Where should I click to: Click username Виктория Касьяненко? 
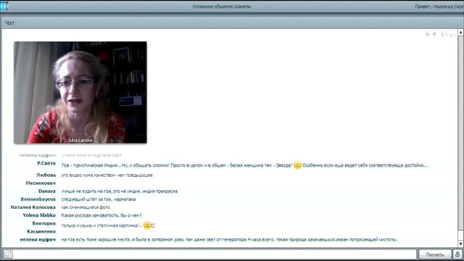(x=41, y=227)
